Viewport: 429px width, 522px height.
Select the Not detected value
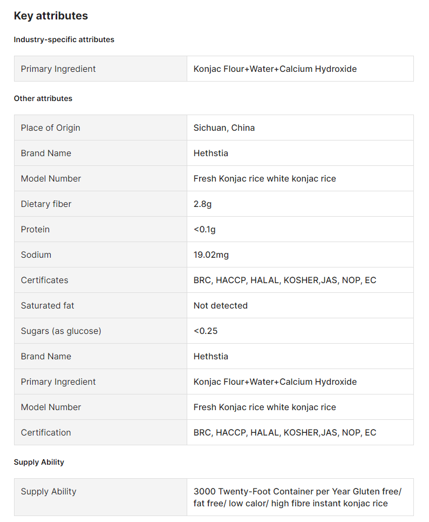tap(221, 306)
